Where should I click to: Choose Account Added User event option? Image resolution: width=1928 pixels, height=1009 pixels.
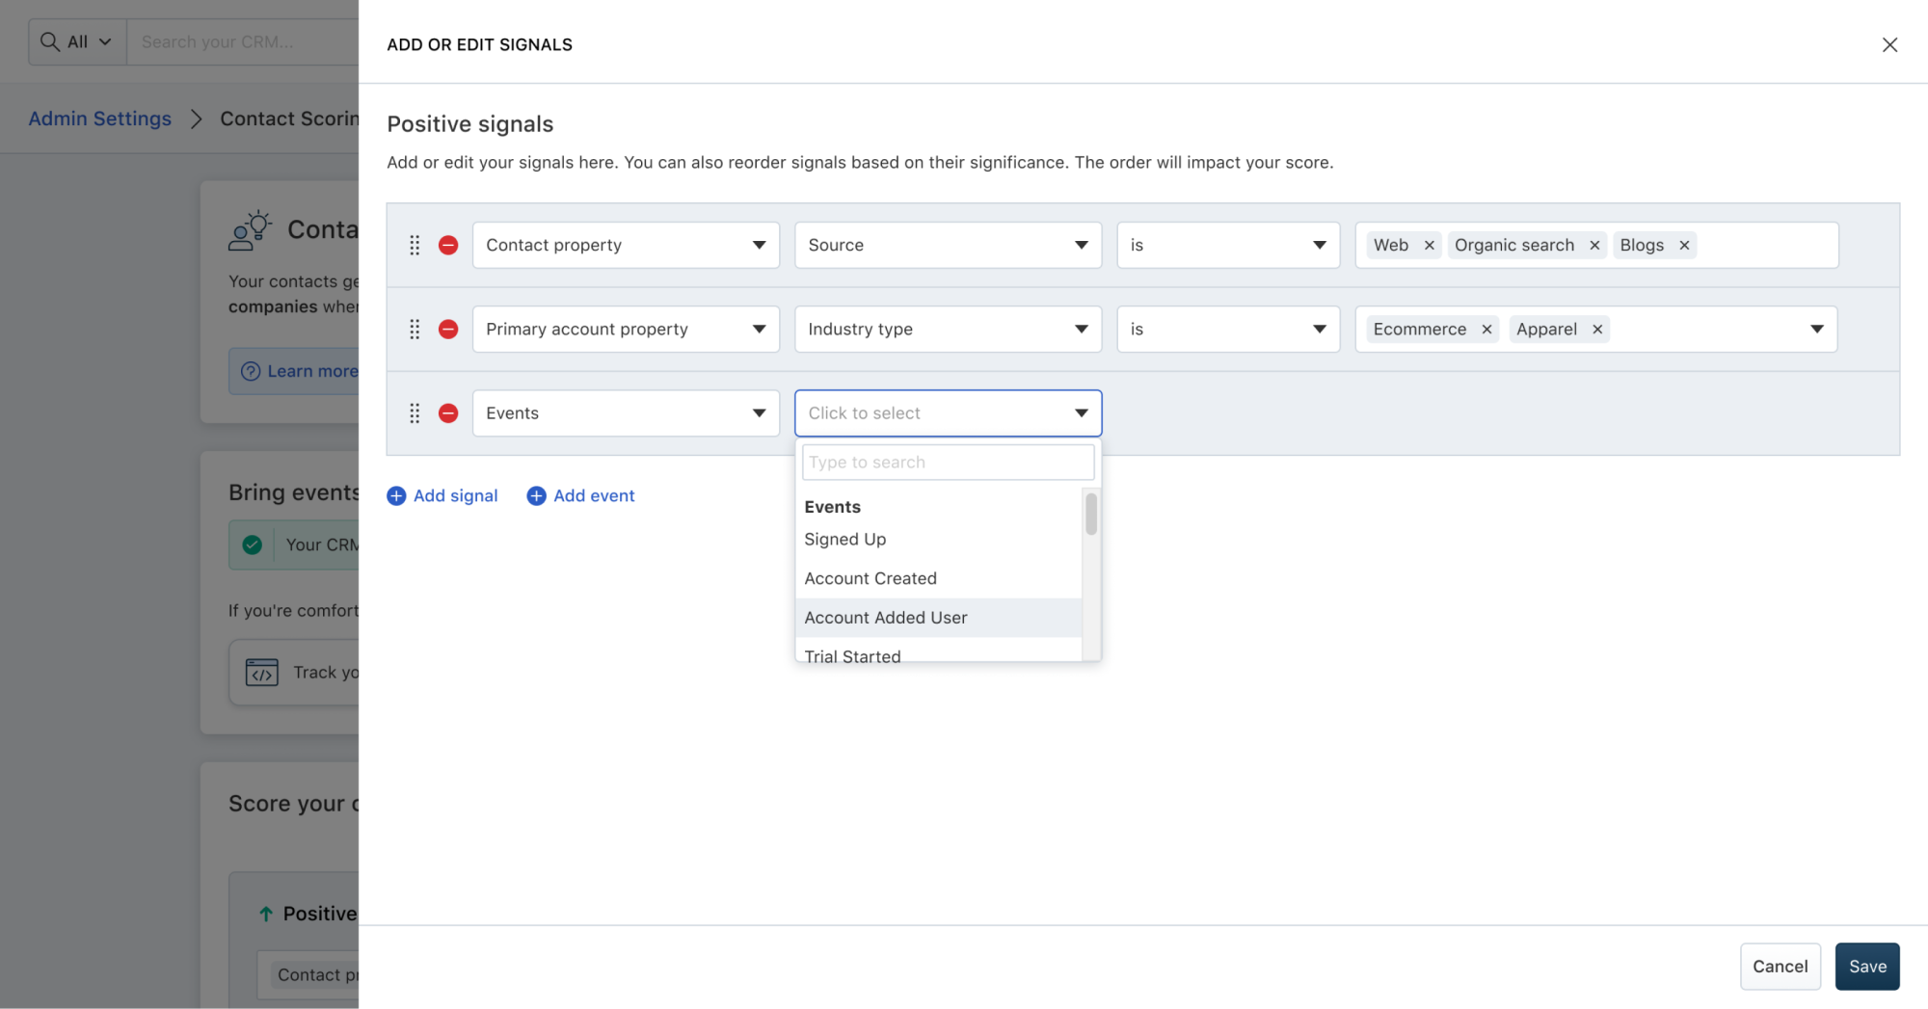886,618
